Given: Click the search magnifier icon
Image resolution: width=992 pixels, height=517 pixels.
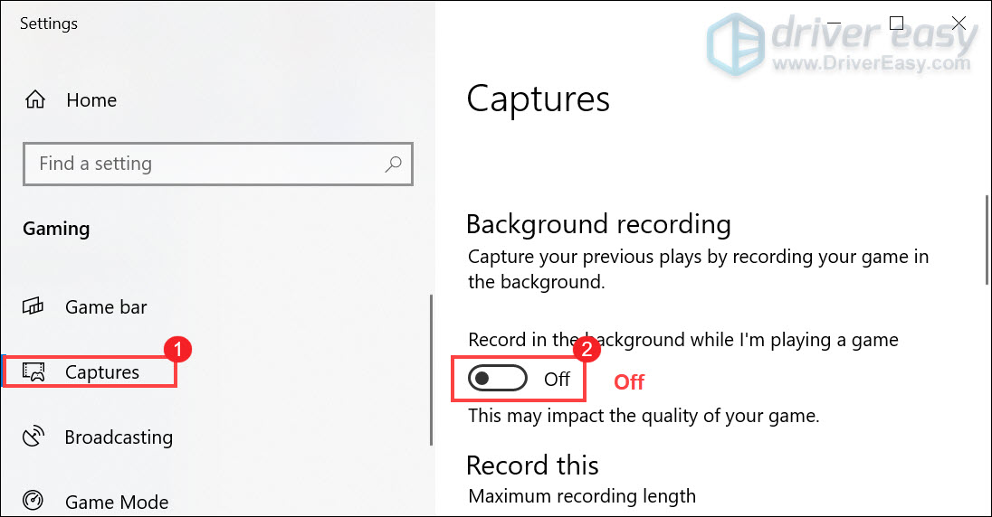Looking at the screenshot, I should point(393,164).
